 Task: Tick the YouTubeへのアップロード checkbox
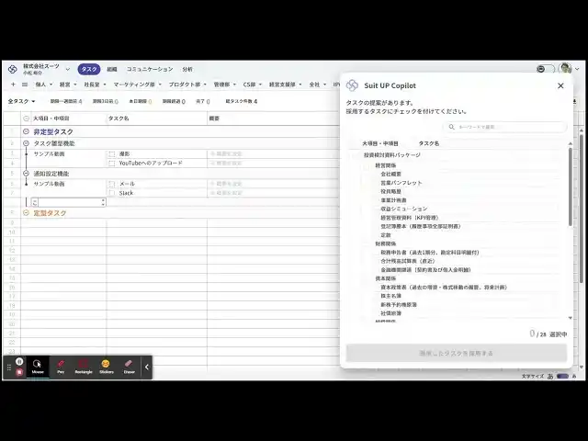(x=111, y=164)
